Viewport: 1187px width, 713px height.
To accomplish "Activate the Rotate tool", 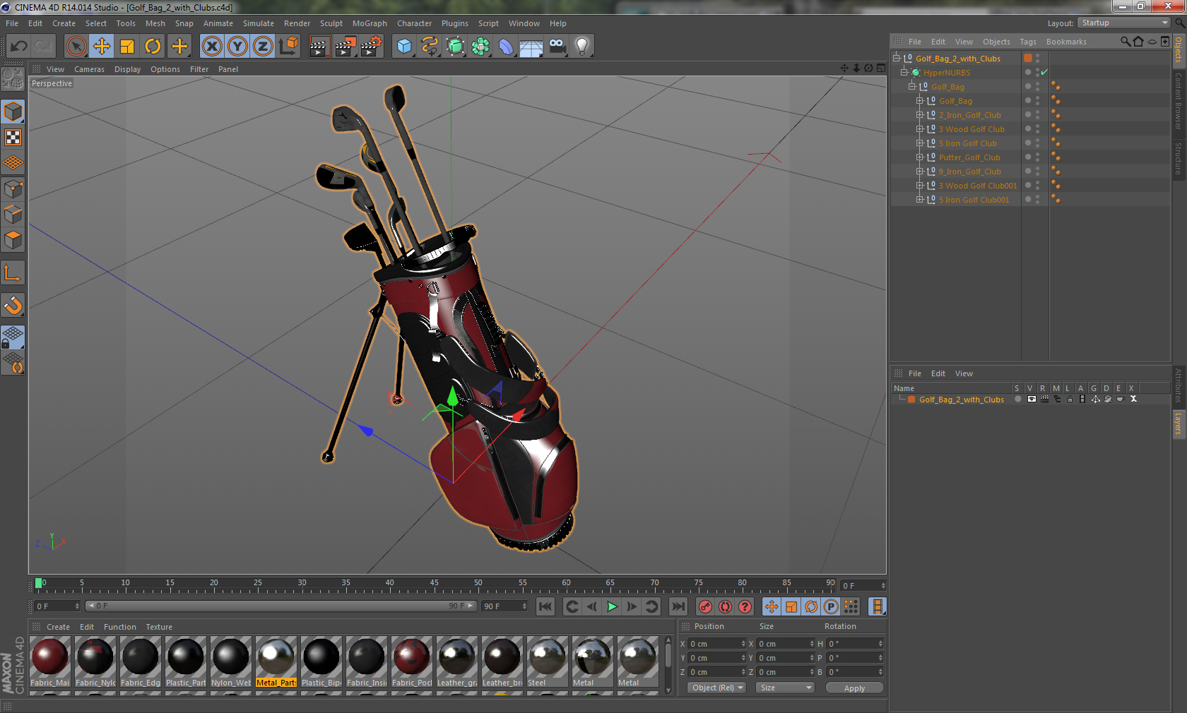I will (x=153, y=47).
